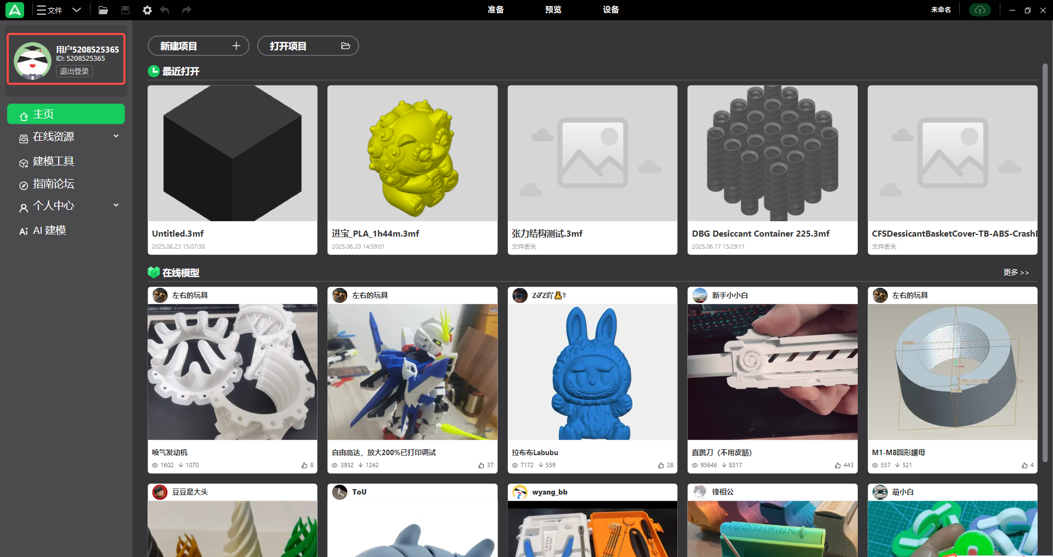Screen dimensions: 1053x557
Task: Open DBG Desiccant Container 225.3mf thumbnail
Action: pyautogui.click(x=772, y=153)
